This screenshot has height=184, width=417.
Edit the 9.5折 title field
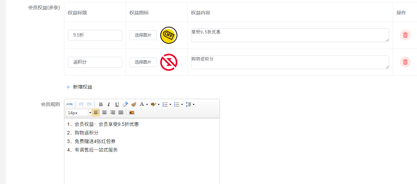tap(95, 35)
